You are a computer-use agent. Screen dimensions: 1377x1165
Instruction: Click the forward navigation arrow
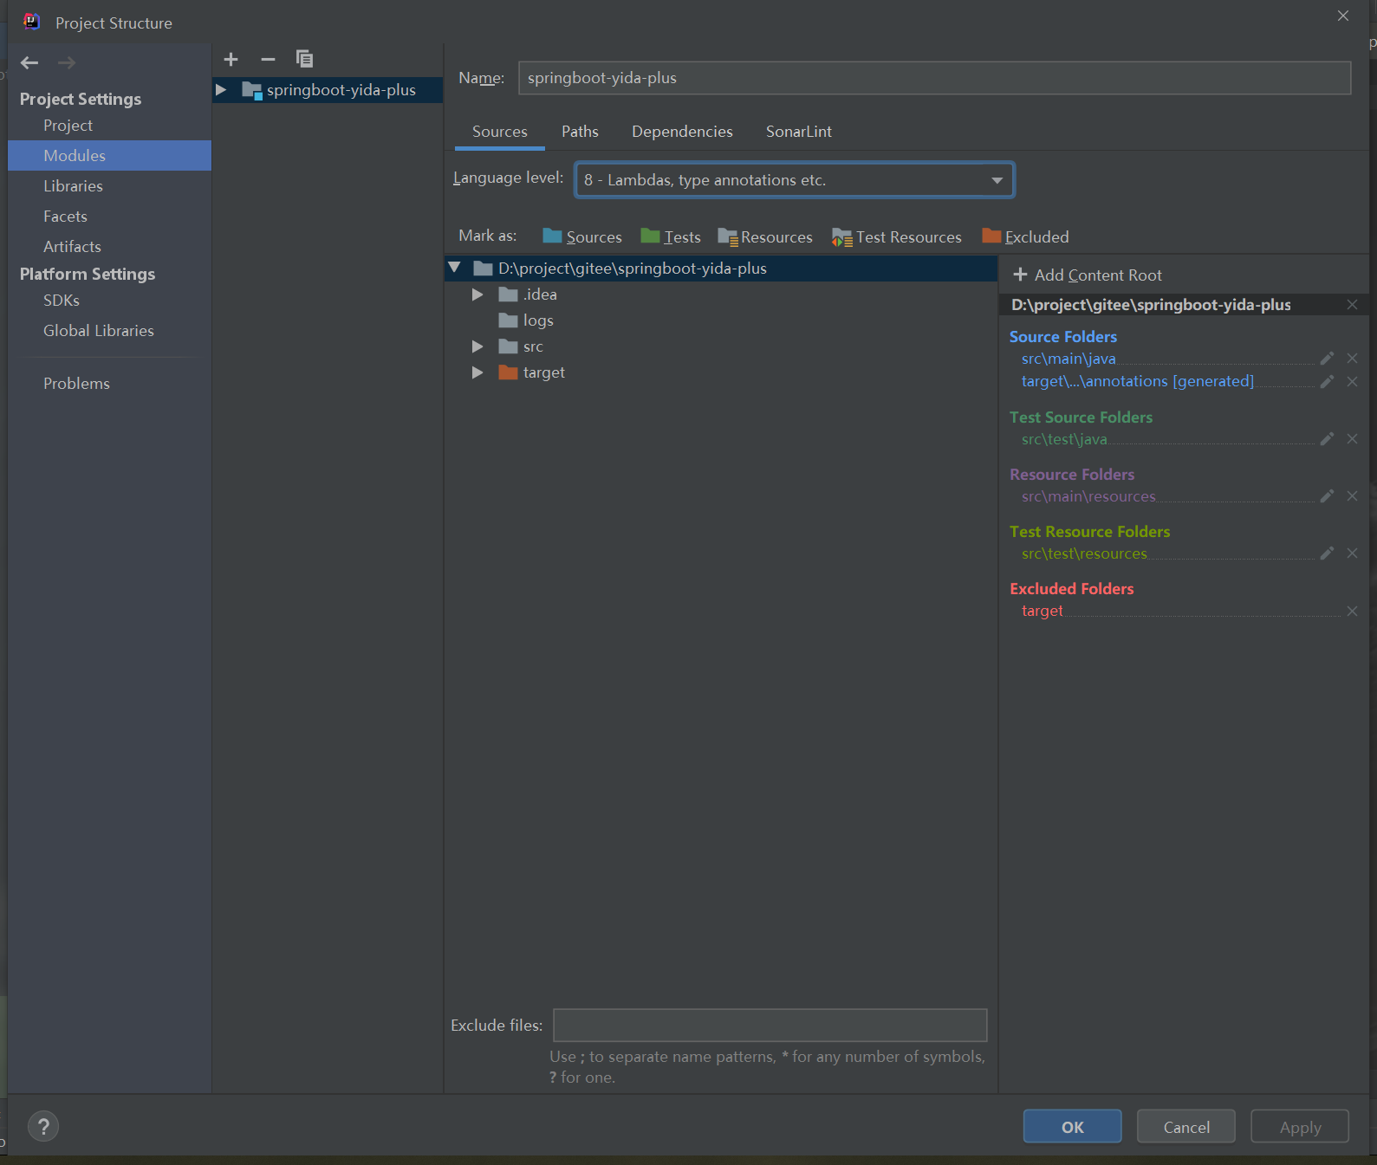[x=67, y=62]
